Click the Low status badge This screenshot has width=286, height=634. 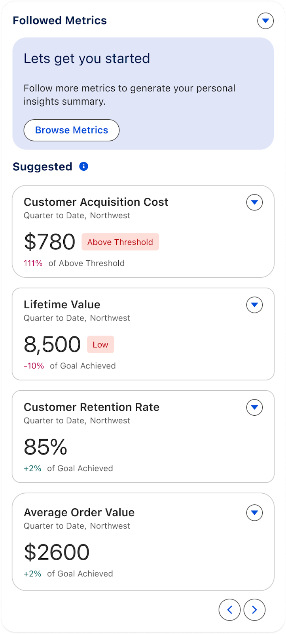(100, 345)
